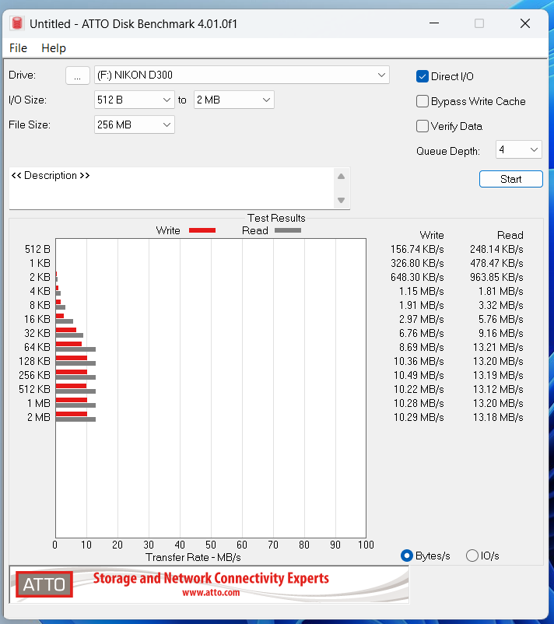Image resolution: width=554 pixels, height=624 pixels.
Task: Click the 13.12 MB/s read value
Action: [498, 390]
